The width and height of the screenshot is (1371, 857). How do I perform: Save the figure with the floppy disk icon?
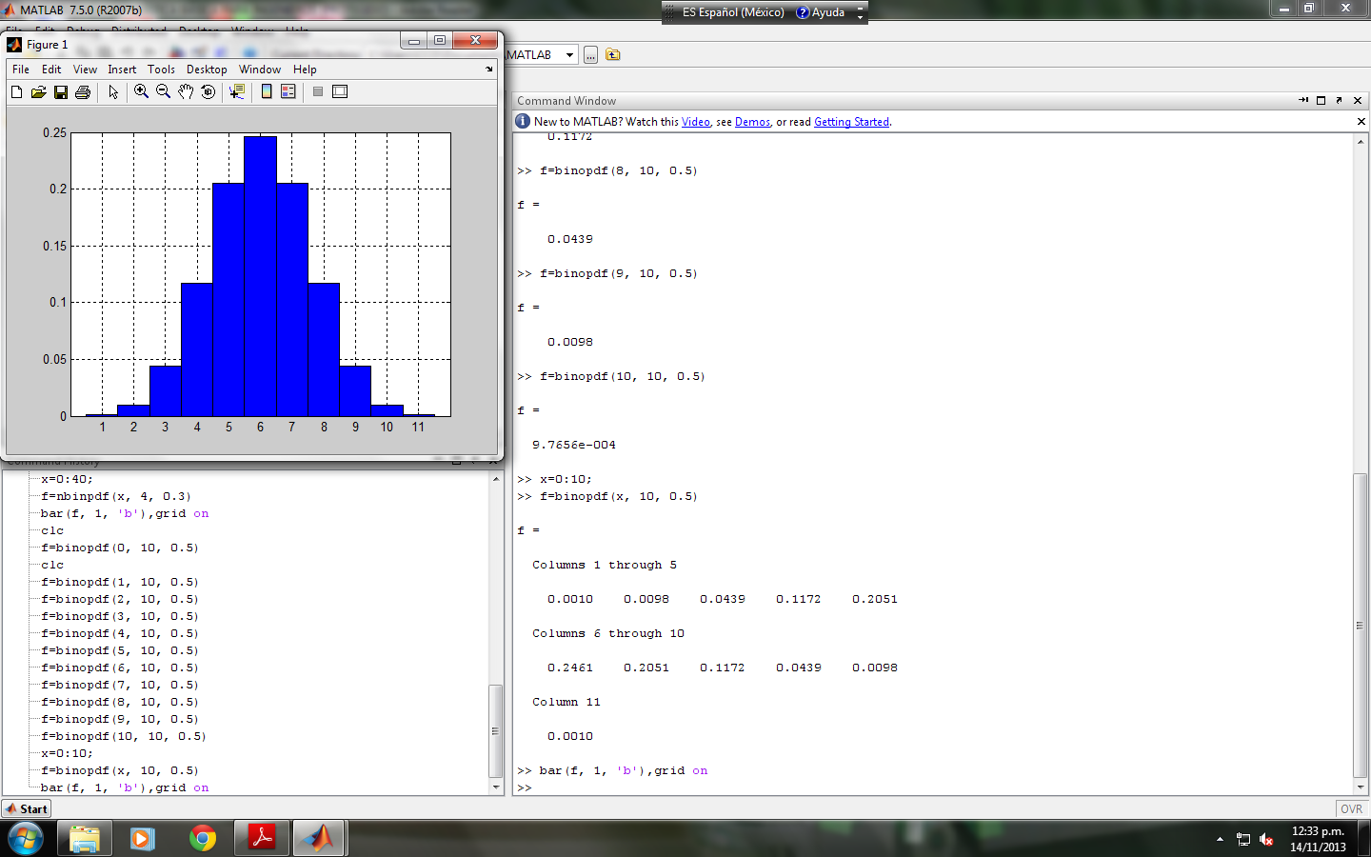[x=61, y=92]
